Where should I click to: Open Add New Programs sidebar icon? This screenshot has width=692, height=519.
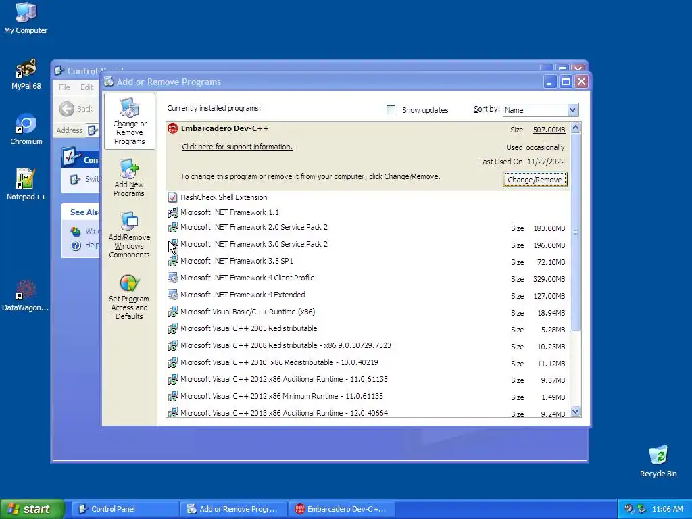coord(129,178)
